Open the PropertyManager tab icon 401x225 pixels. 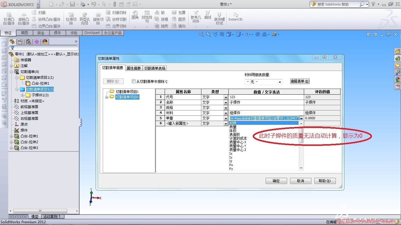pos(20,42)
